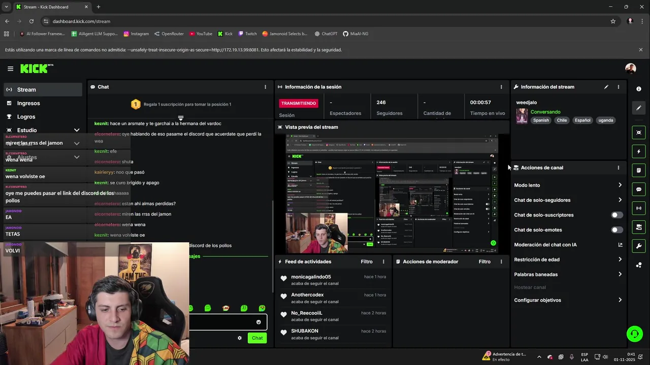Open the green headset support button
Image resolution: width=650 pixels, height=365 pixels.
[x=634, y=334]
